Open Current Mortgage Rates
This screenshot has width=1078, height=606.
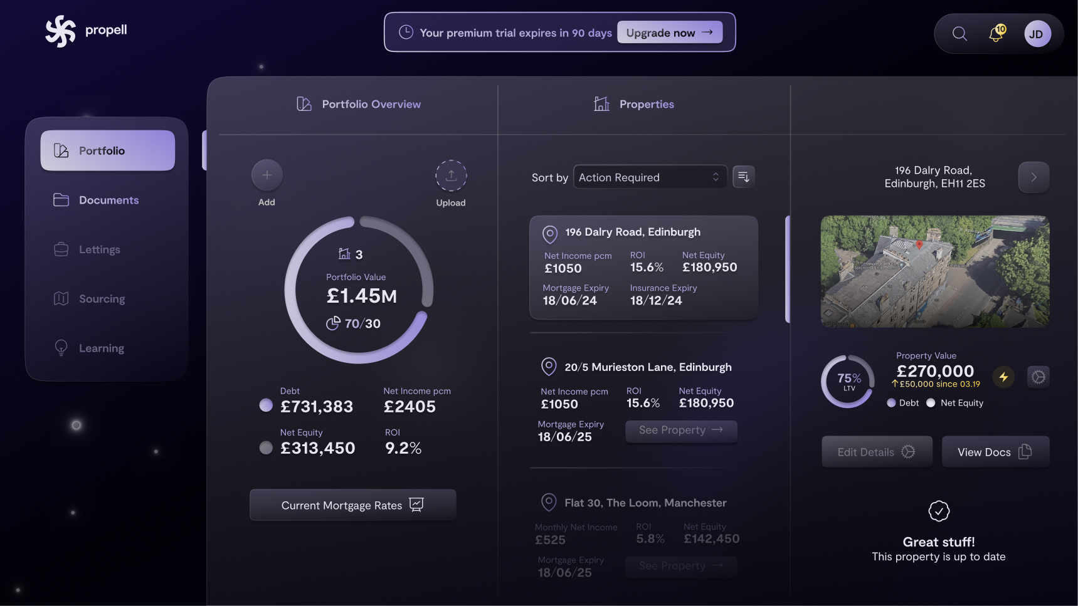pyautogui.click(x=352, y=504)
